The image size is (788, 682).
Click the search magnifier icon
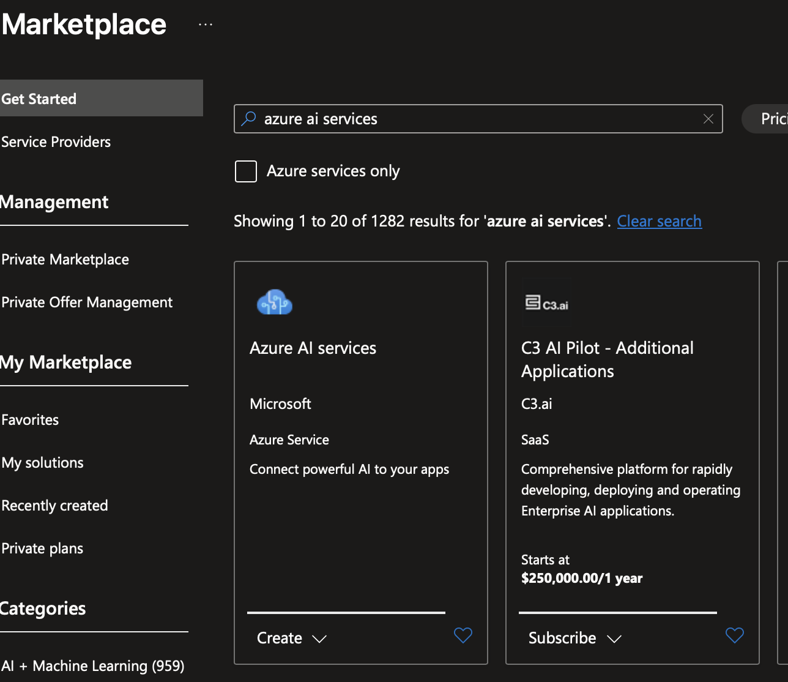(x=248, y=119)
